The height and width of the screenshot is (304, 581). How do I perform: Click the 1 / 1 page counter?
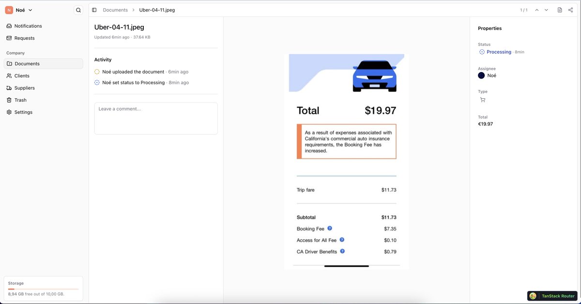(x=524, y=10)
